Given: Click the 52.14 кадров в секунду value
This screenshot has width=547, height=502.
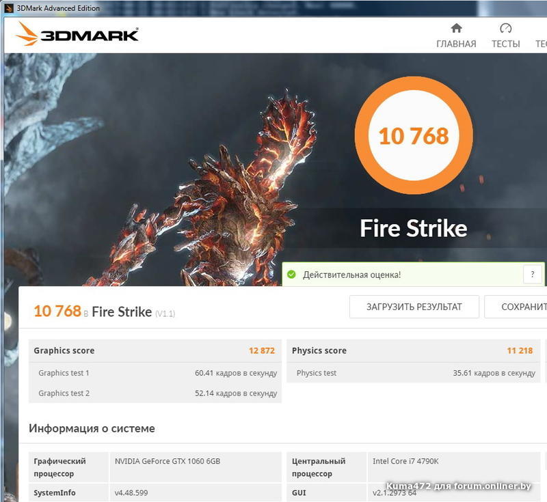Looking at the screenshot, I should (x=236, y=393).
